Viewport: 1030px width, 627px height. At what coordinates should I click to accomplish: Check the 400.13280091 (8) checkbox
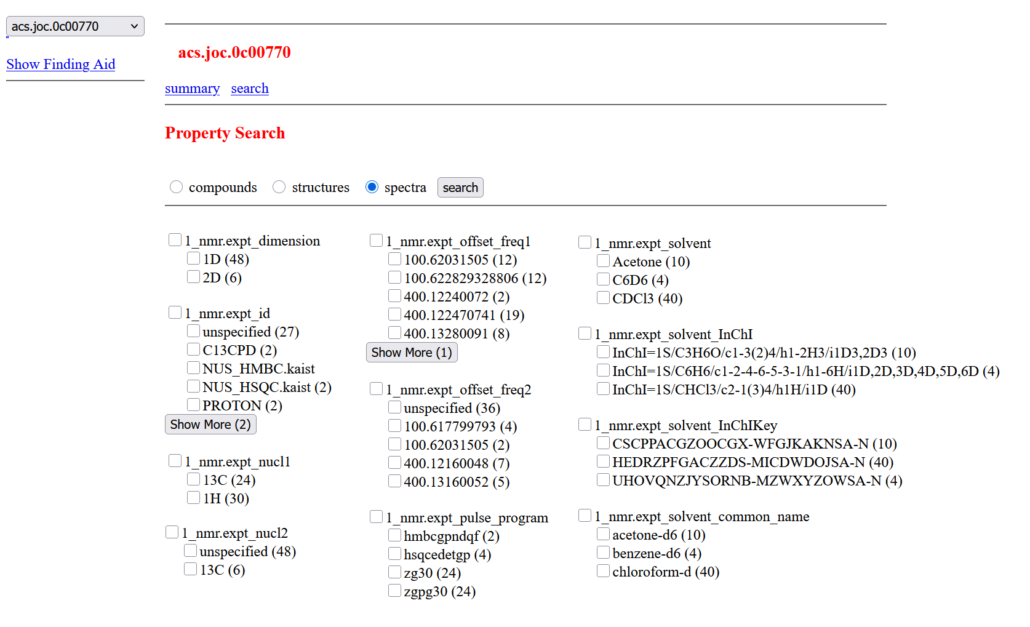(x=394, y=333)
